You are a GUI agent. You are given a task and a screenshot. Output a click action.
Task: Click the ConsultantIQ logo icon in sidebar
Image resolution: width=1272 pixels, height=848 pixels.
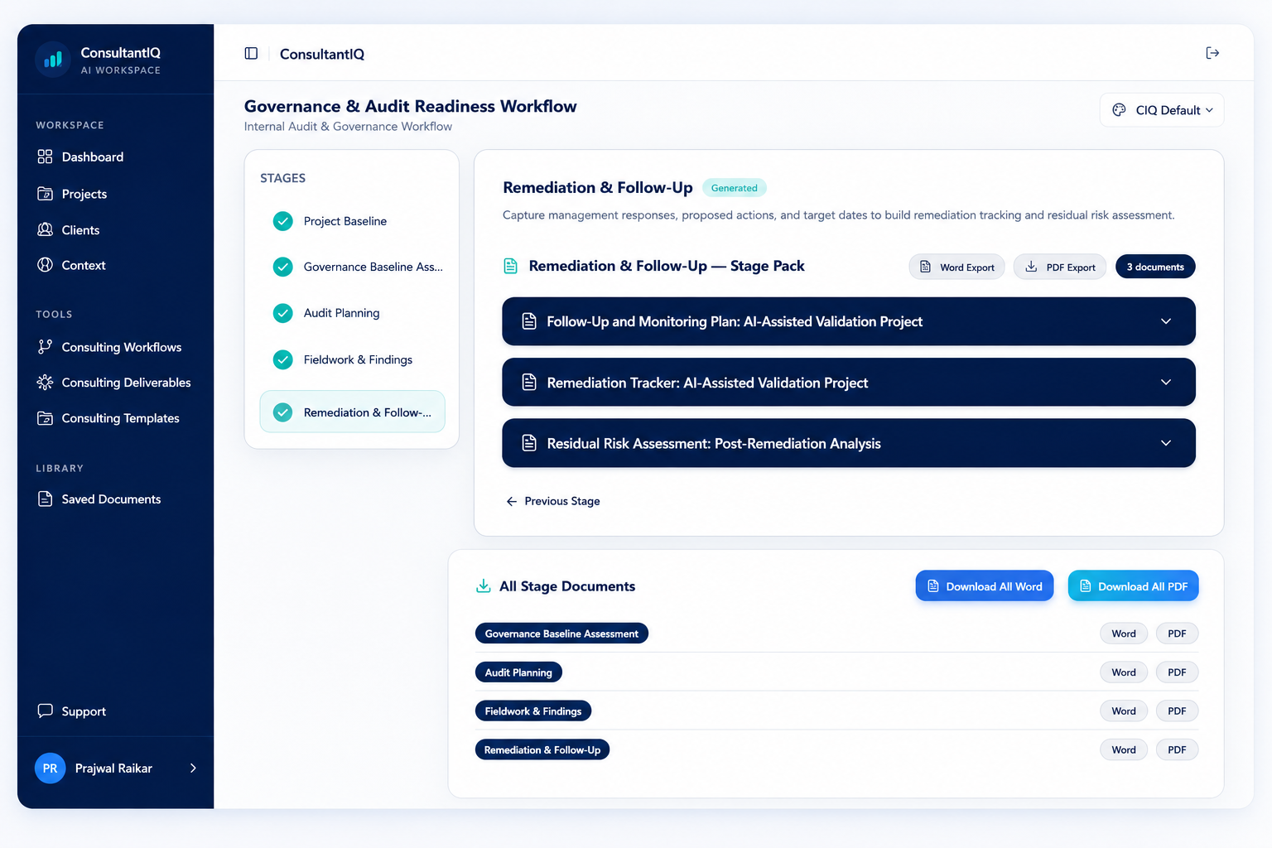[x=52, y=60]
